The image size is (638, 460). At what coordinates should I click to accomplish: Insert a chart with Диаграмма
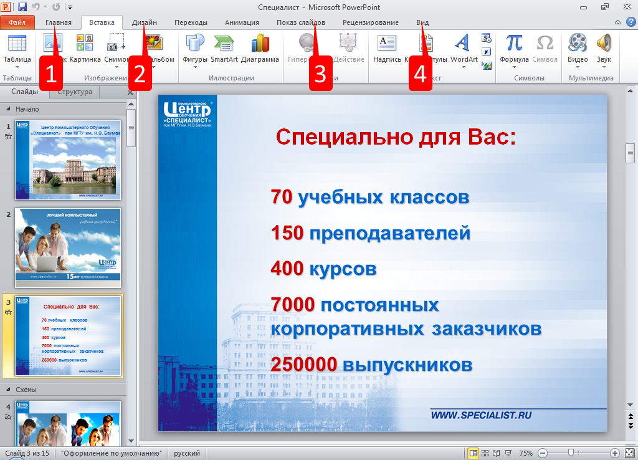tap(260, 49)
